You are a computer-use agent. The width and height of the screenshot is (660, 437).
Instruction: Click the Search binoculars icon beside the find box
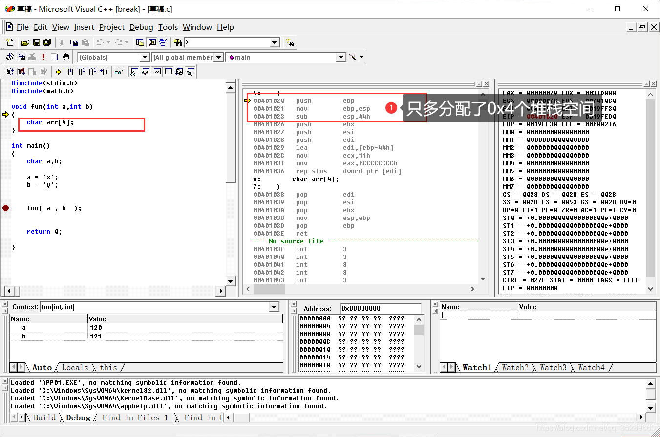pos(291,43)
